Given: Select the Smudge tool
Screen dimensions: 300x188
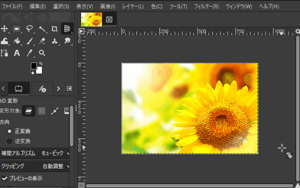Looking at the screenshot, I should click(67, 40).
